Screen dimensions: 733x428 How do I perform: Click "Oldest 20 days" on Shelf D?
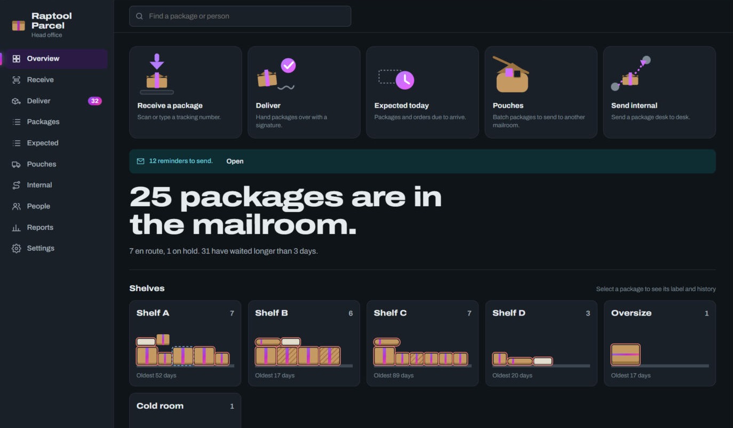tap(512, 376)
